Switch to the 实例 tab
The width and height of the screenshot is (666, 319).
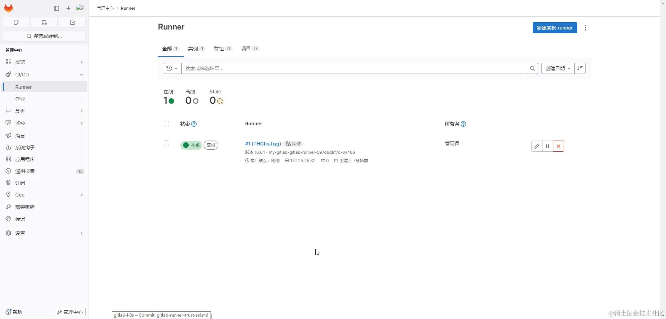click(x=197, y=49)
